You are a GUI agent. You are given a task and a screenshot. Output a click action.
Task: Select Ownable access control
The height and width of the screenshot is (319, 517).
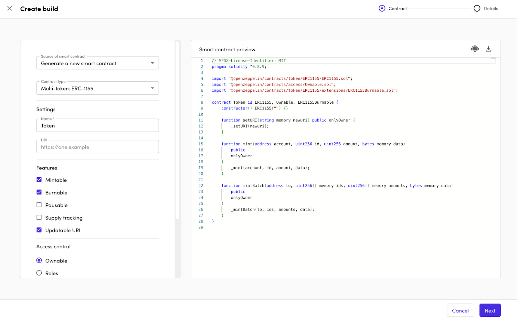click(39, 260)
